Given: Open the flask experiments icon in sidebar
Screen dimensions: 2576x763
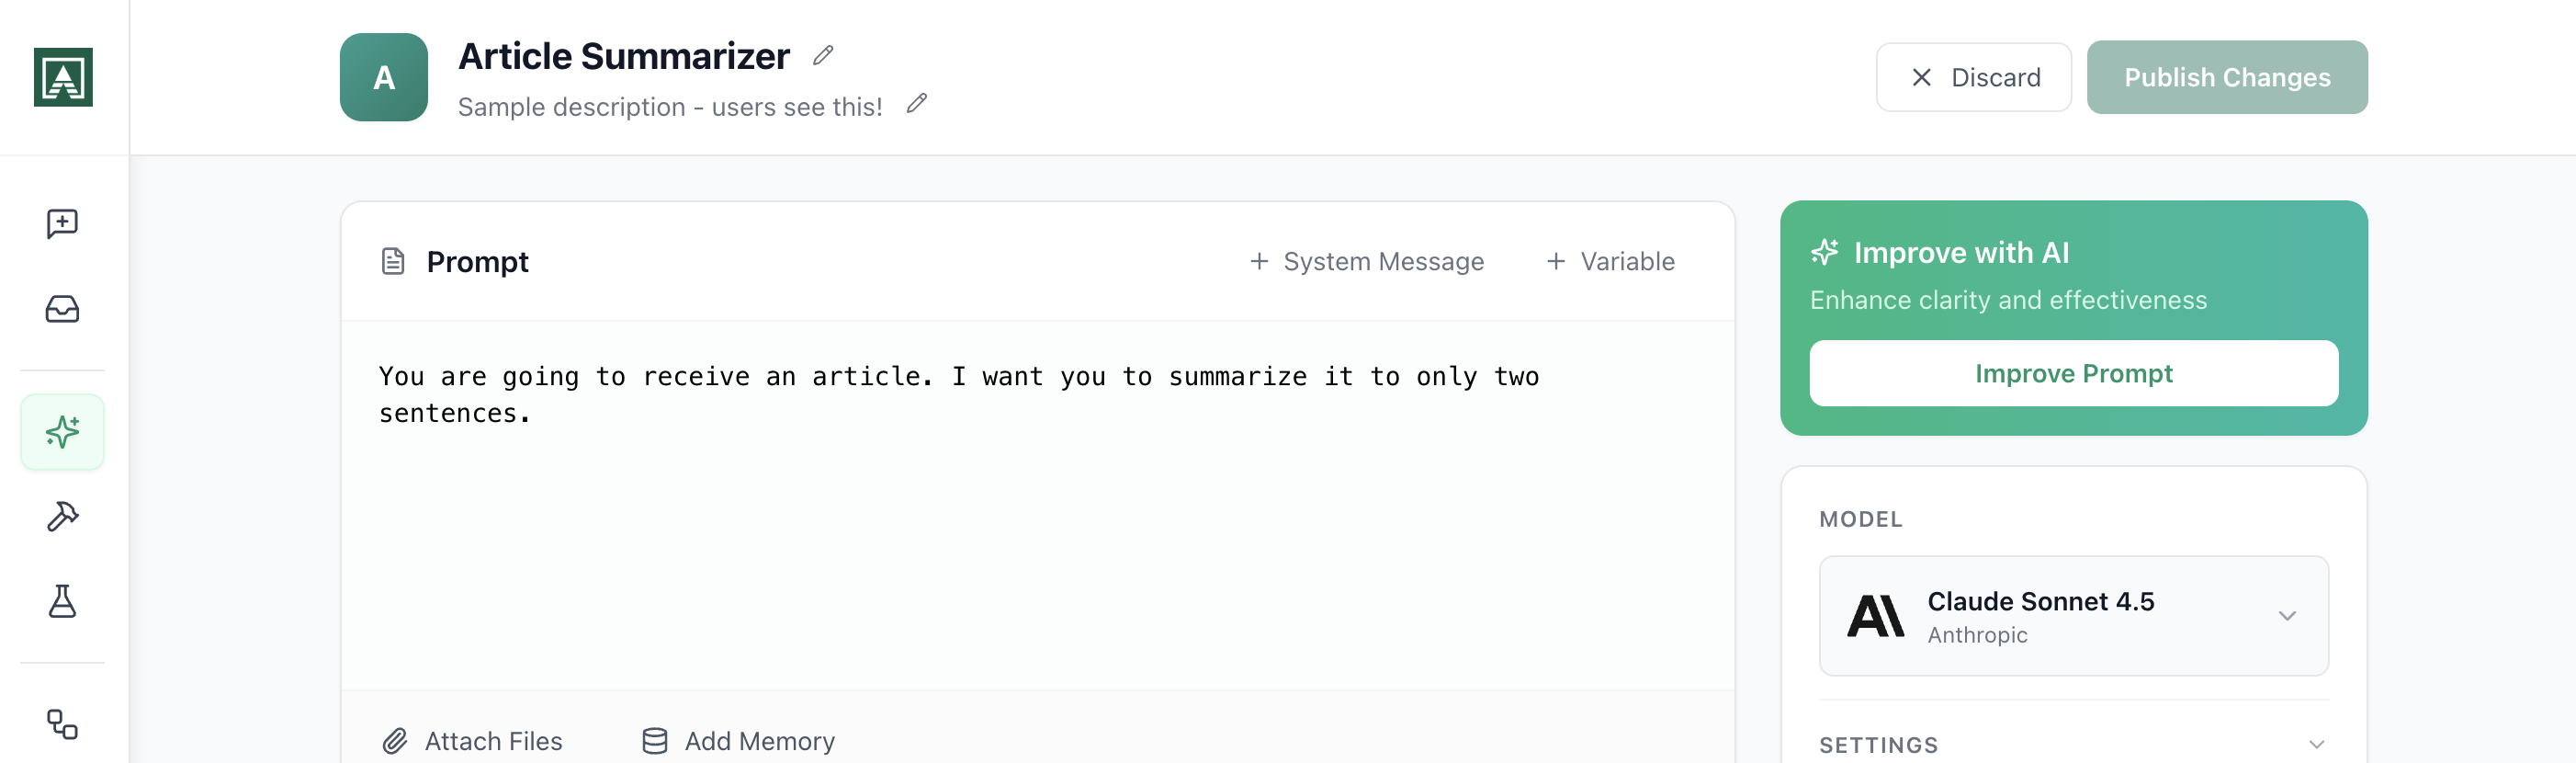Looking at the screenshot, I should pos(62,601).
